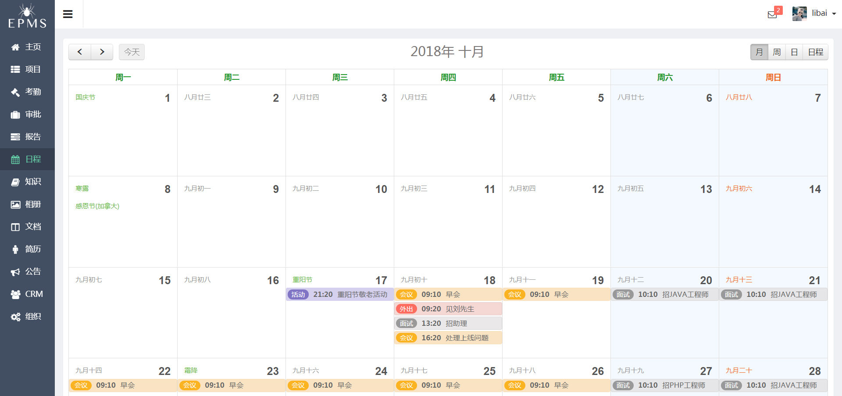Open the 13:20 招助理 interview event

click(x=448, y=323)
